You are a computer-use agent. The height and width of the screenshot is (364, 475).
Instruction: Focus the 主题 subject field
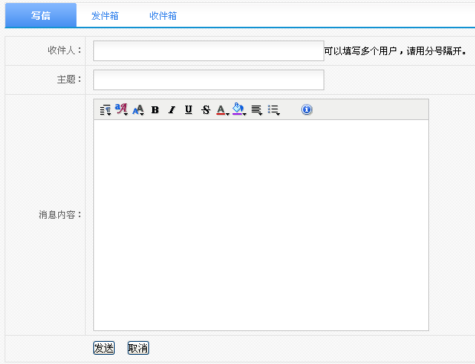coord(208,80)
